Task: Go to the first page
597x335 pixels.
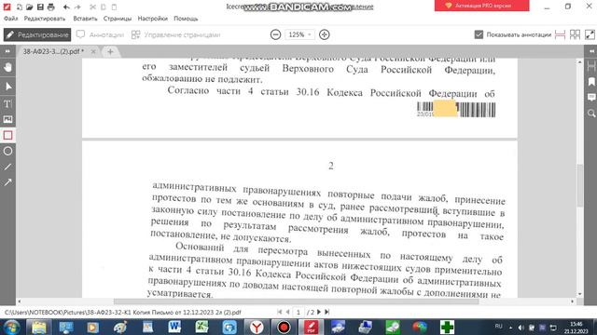Action: click(280, 312)
